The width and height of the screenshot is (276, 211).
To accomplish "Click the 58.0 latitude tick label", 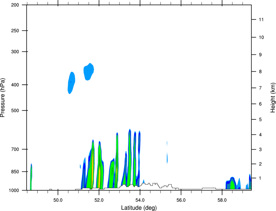I will [x=222, y=200].
